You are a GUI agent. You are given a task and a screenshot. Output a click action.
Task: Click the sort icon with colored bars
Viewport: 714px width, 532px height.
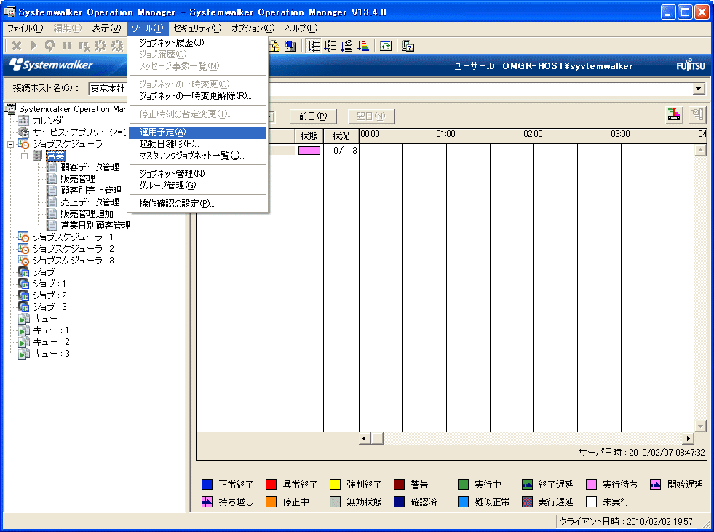[x=363, y=46]
